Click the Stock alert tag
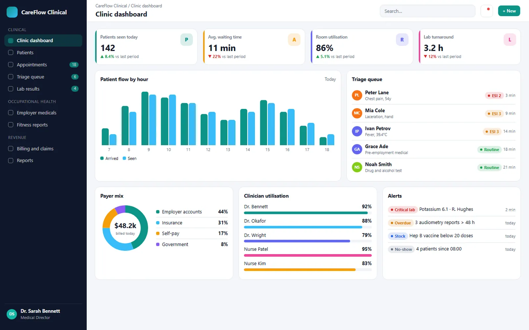The width and height of the screenshot is (529, 330). point(398,236)
